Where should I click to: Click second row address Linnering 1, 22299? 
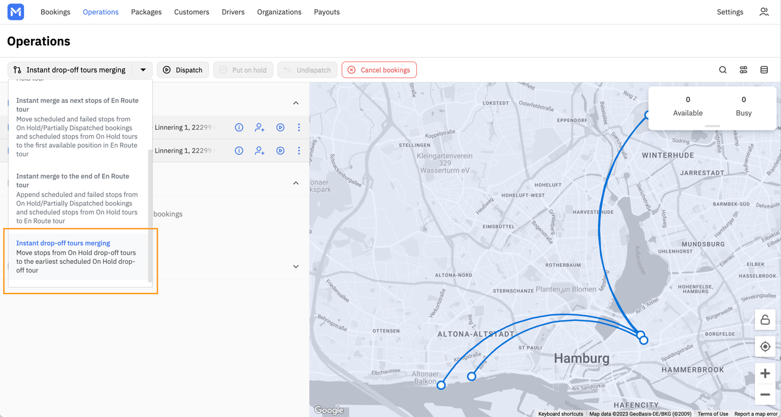(183, 151)
